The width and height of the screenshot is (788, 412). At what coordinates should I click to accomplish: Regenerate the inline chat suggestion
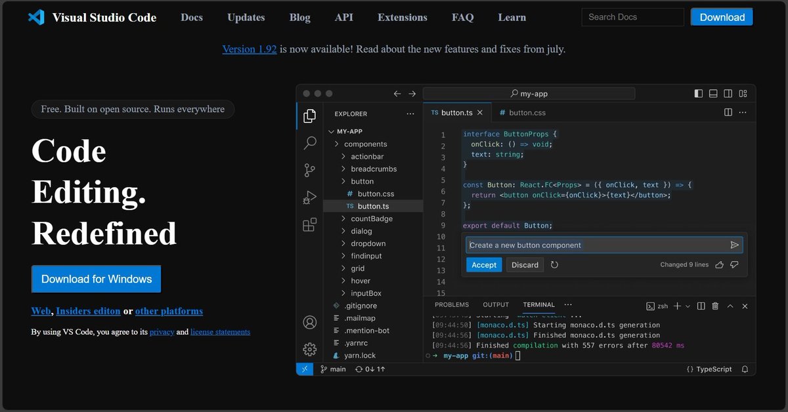[x=555, y=265]
